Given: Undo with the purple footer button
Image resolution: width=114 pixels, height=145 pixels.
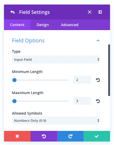Looking at the screenshot, I should [x=44, y=136].
